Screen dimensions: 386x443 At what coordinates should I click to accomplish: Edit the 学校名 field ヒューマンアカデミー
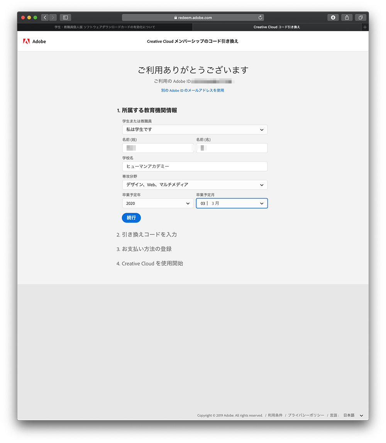(x=195, y=166)
